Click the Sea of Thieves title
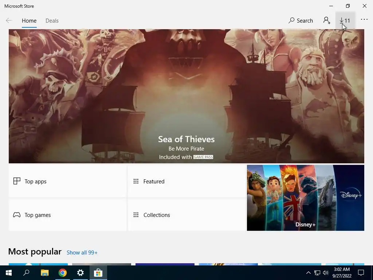 pyautogui.click(x=186, y=139)
